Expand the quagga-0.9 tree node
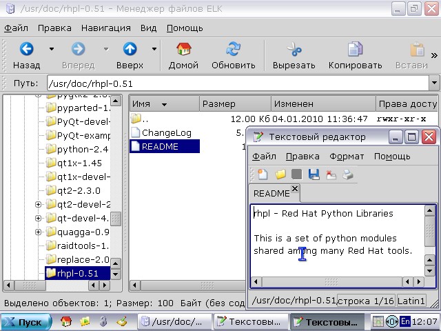The width and height of the screenshot is (441, 331). coord(39,232)
